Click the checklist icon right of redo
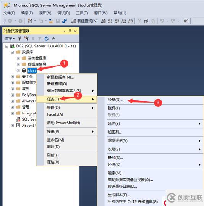Image resolution: width=204 pixels, height=206 pixels. (x=186, y=21)
